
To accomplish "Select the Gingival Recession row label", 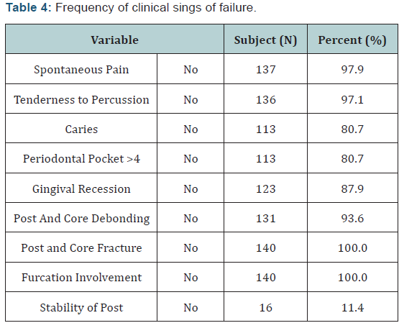I will (x=81, y=189).
